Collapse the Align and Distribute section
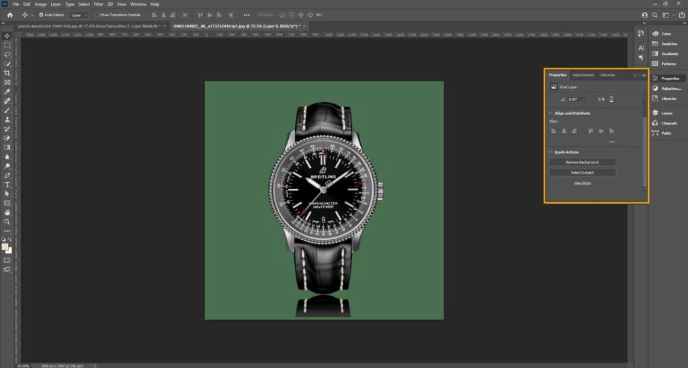Screen dimensions: 688x368 click(x=550, y=113)
